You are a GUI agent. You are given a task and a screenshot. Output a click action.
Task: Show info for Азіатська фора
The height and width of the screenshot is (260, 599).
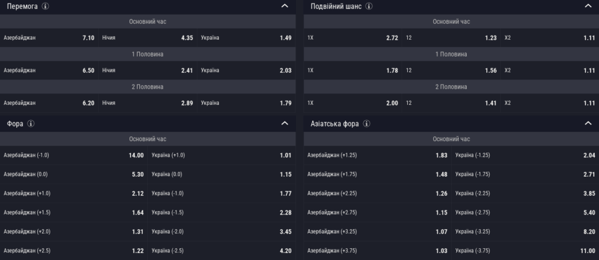coord(366,124)
